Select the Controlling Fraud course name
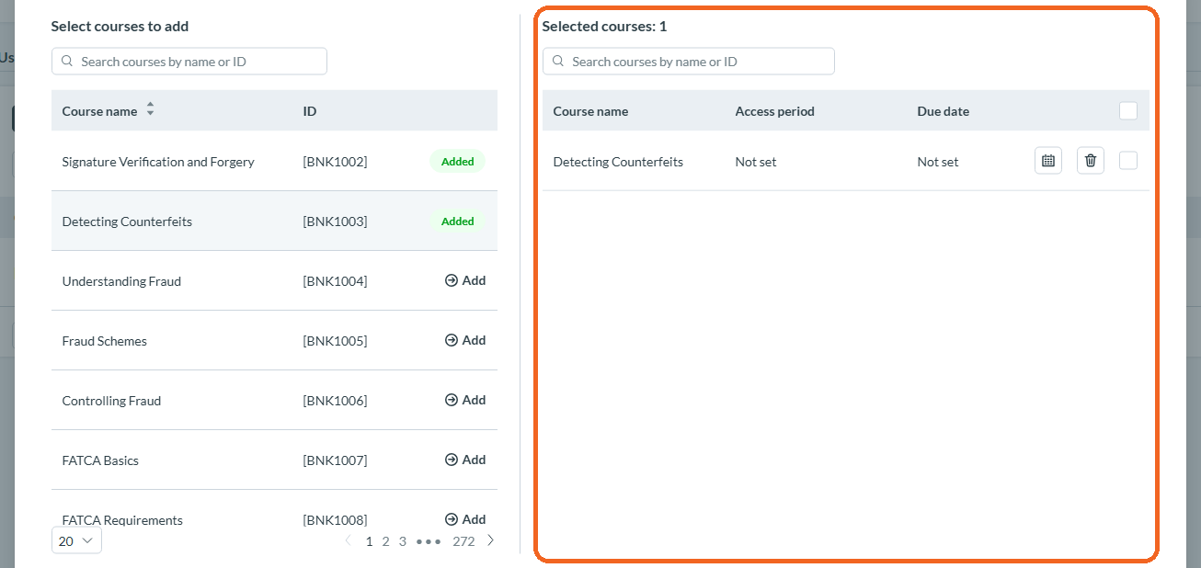The image size is (1201, 568). tap(111, 401)
